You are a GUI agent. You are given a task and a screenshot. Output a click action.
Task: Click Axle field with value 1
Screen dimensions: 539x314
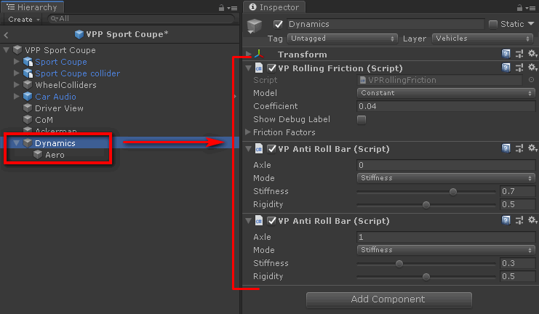(446, 237)
